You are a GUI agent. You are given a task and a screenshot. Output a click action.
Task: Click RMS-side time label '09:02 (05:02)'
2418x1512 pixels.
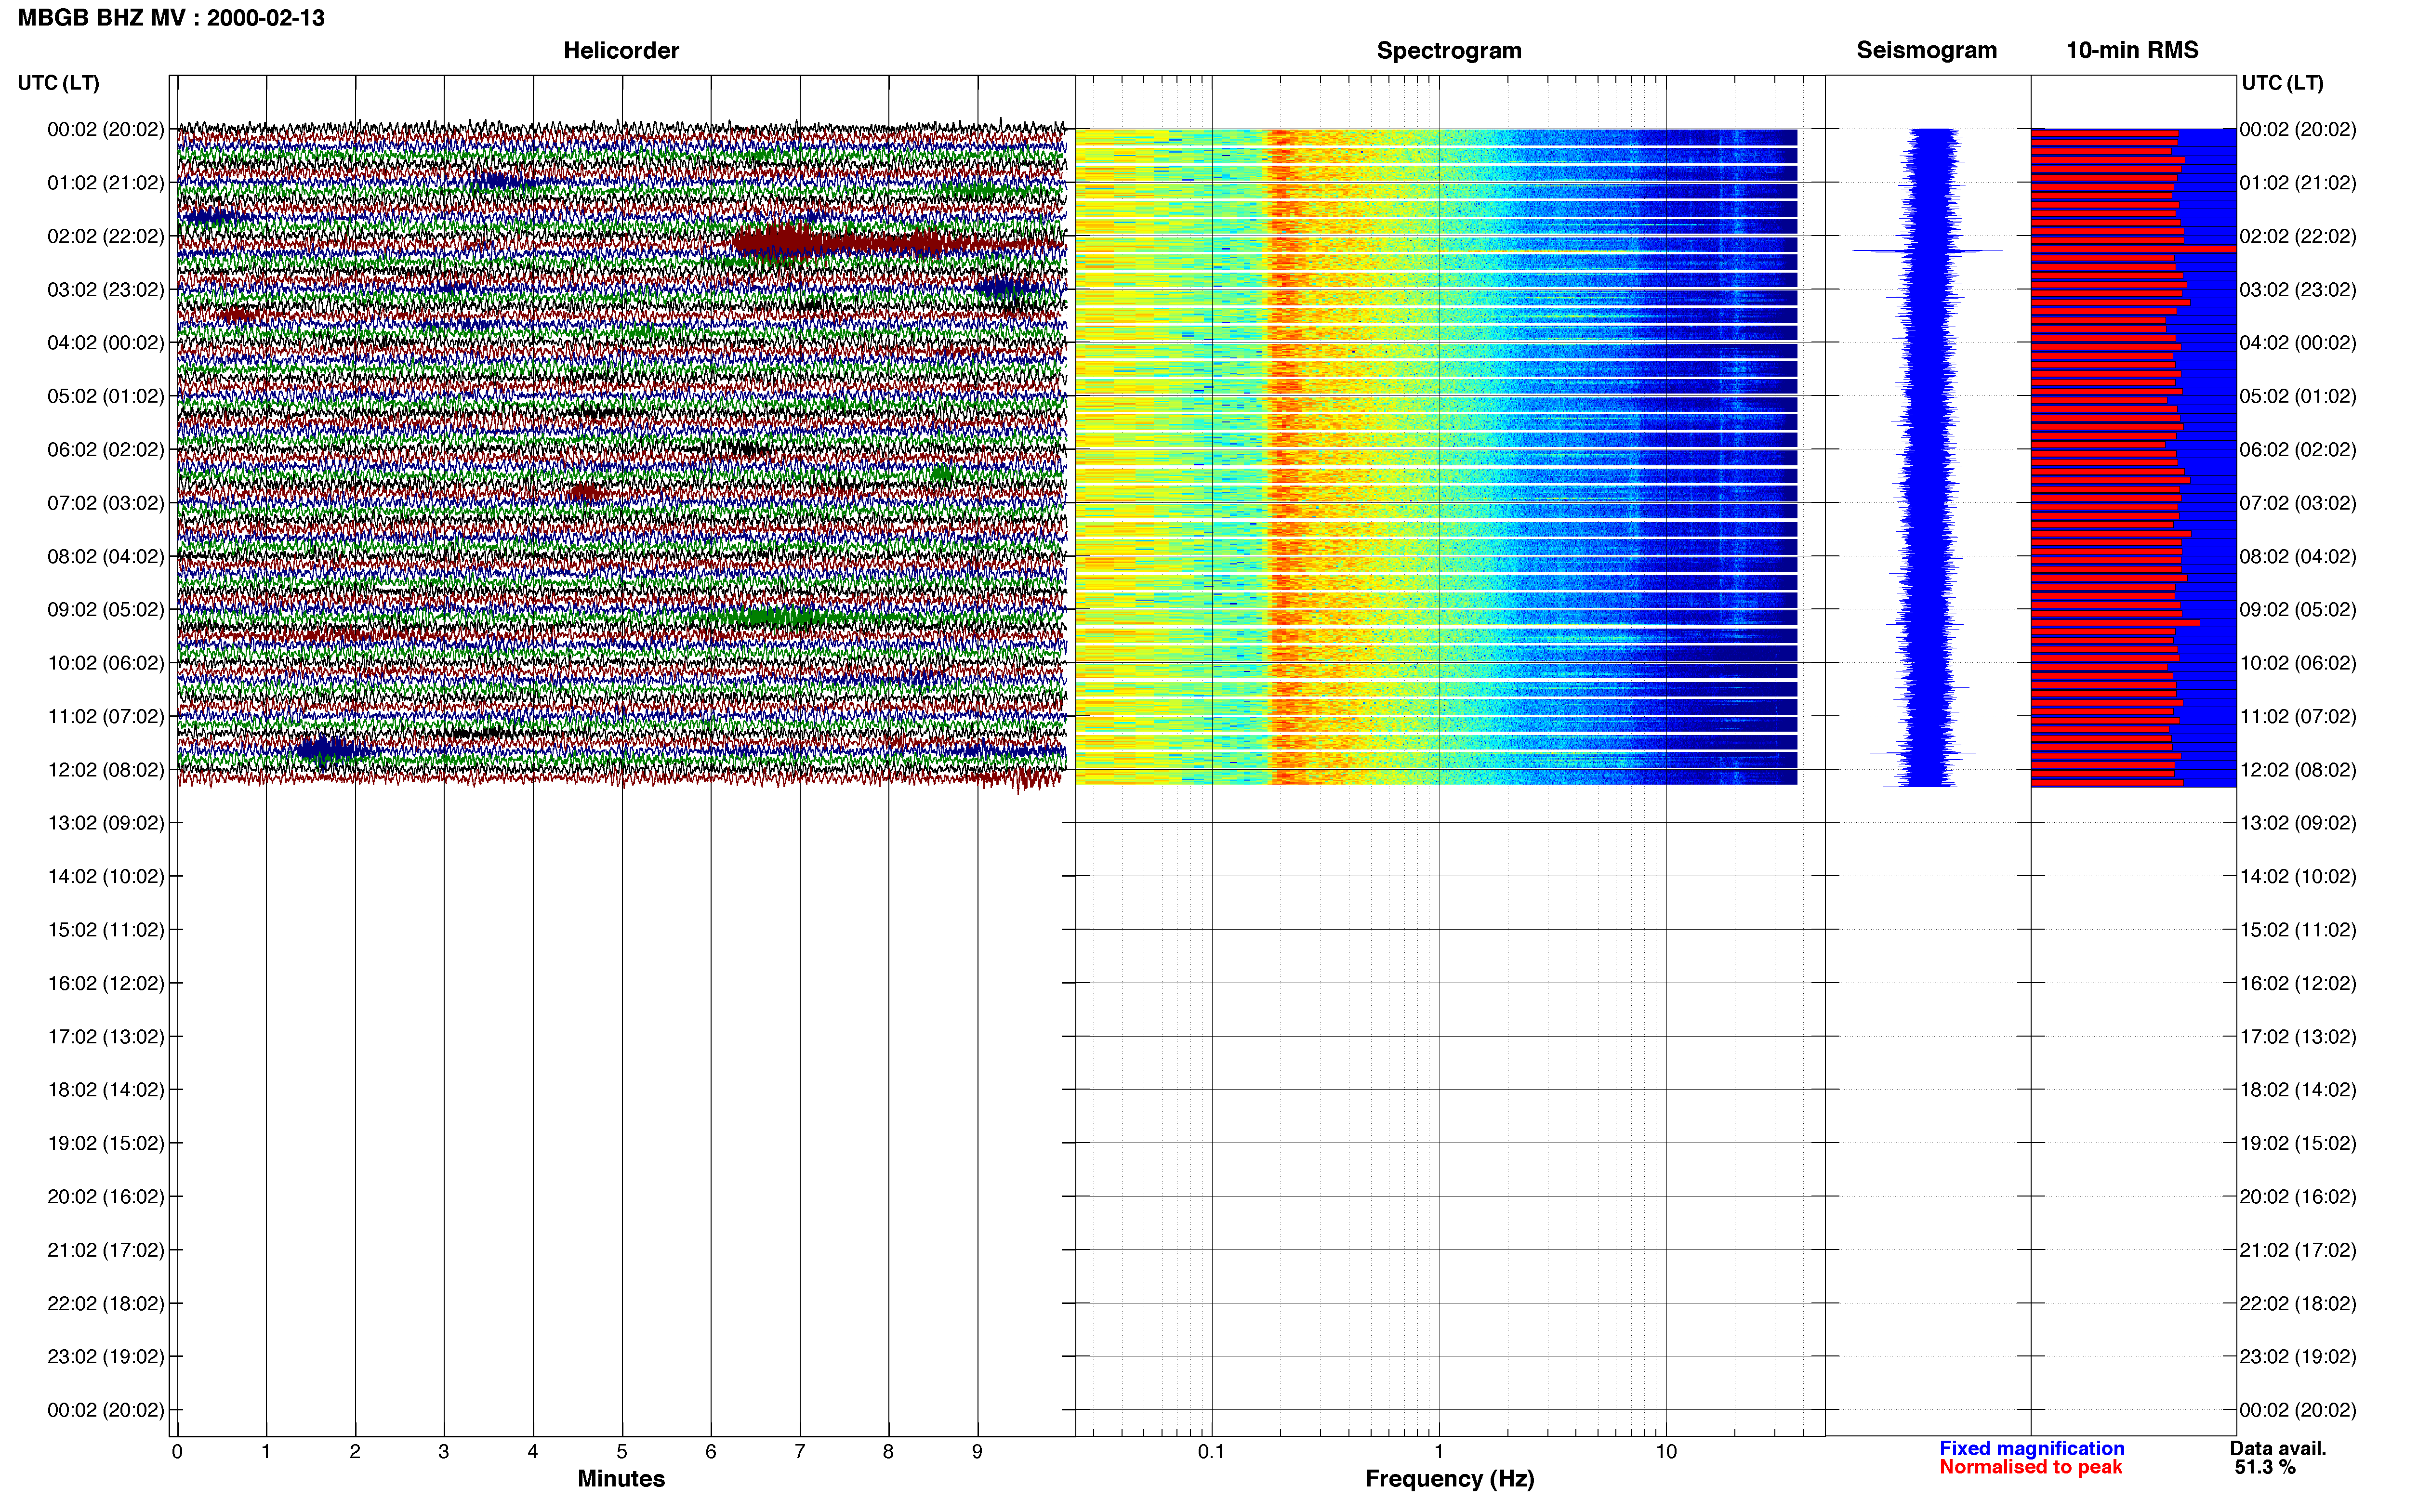pos(2298,610)
